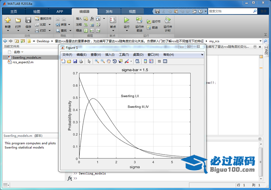Click the percent comment icon
The width and height of the screenshot is (271, 190).
pos(86,25)
